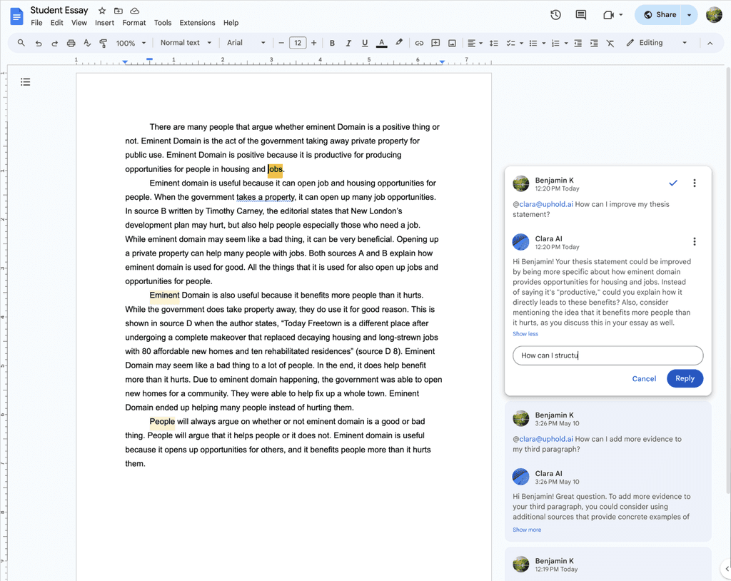Open the zoom 100% dropdown

pos(131,43)
